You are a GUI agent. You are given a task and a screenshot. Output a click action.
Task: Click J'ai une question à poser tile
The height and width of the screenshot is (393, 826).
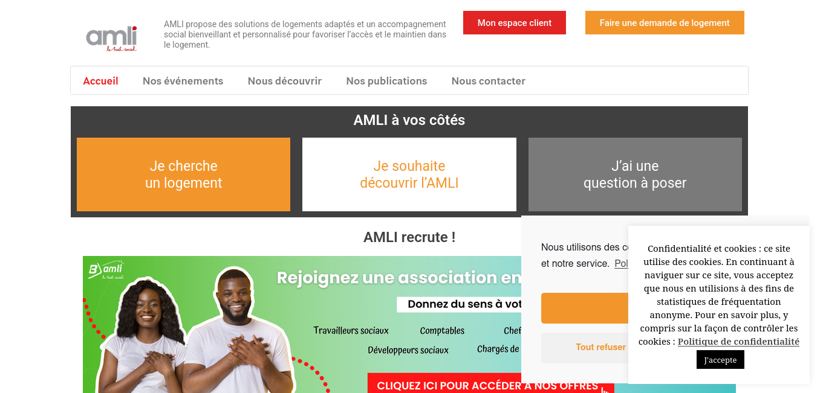click(635, 174)
